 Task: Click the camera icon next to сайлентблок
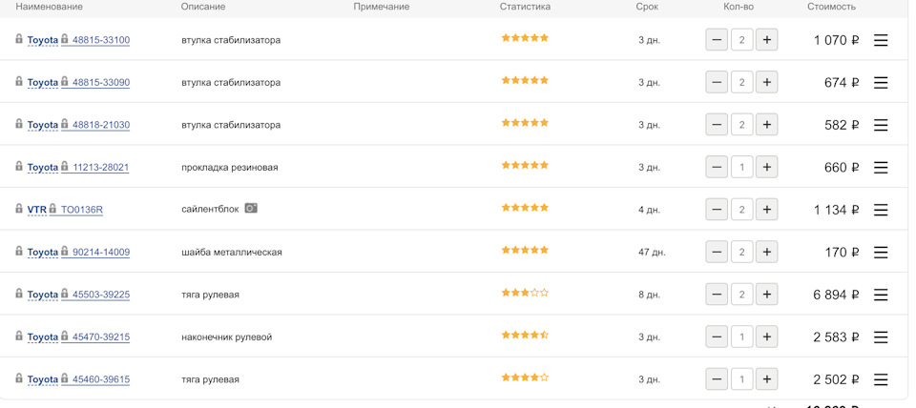click(251, 208)
